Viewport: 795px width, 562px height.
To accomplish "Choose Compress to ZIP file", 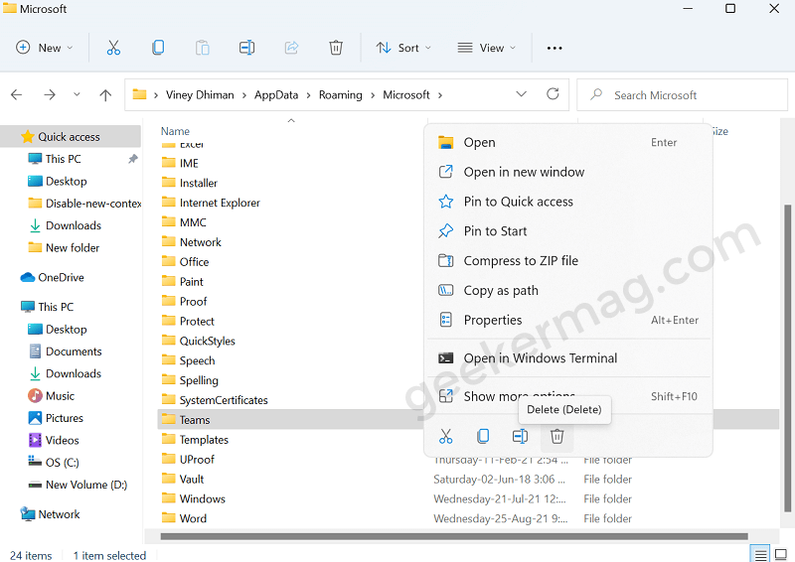I will (x=567, y=261).
